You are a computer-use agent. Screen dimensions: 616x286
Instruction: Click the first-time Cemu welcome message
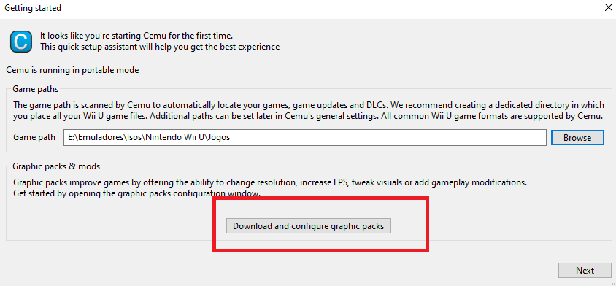(139, 36)
